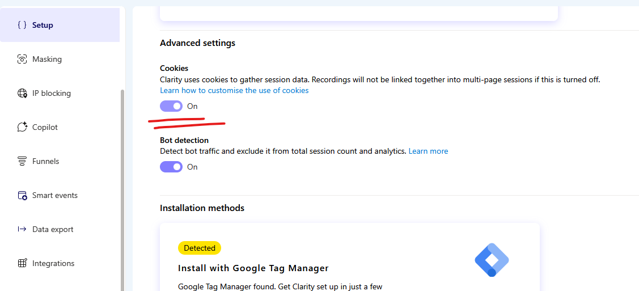The image size is (639, 291).
Task: Click the Google Tag Manager logo
Action: coord(492,260)
